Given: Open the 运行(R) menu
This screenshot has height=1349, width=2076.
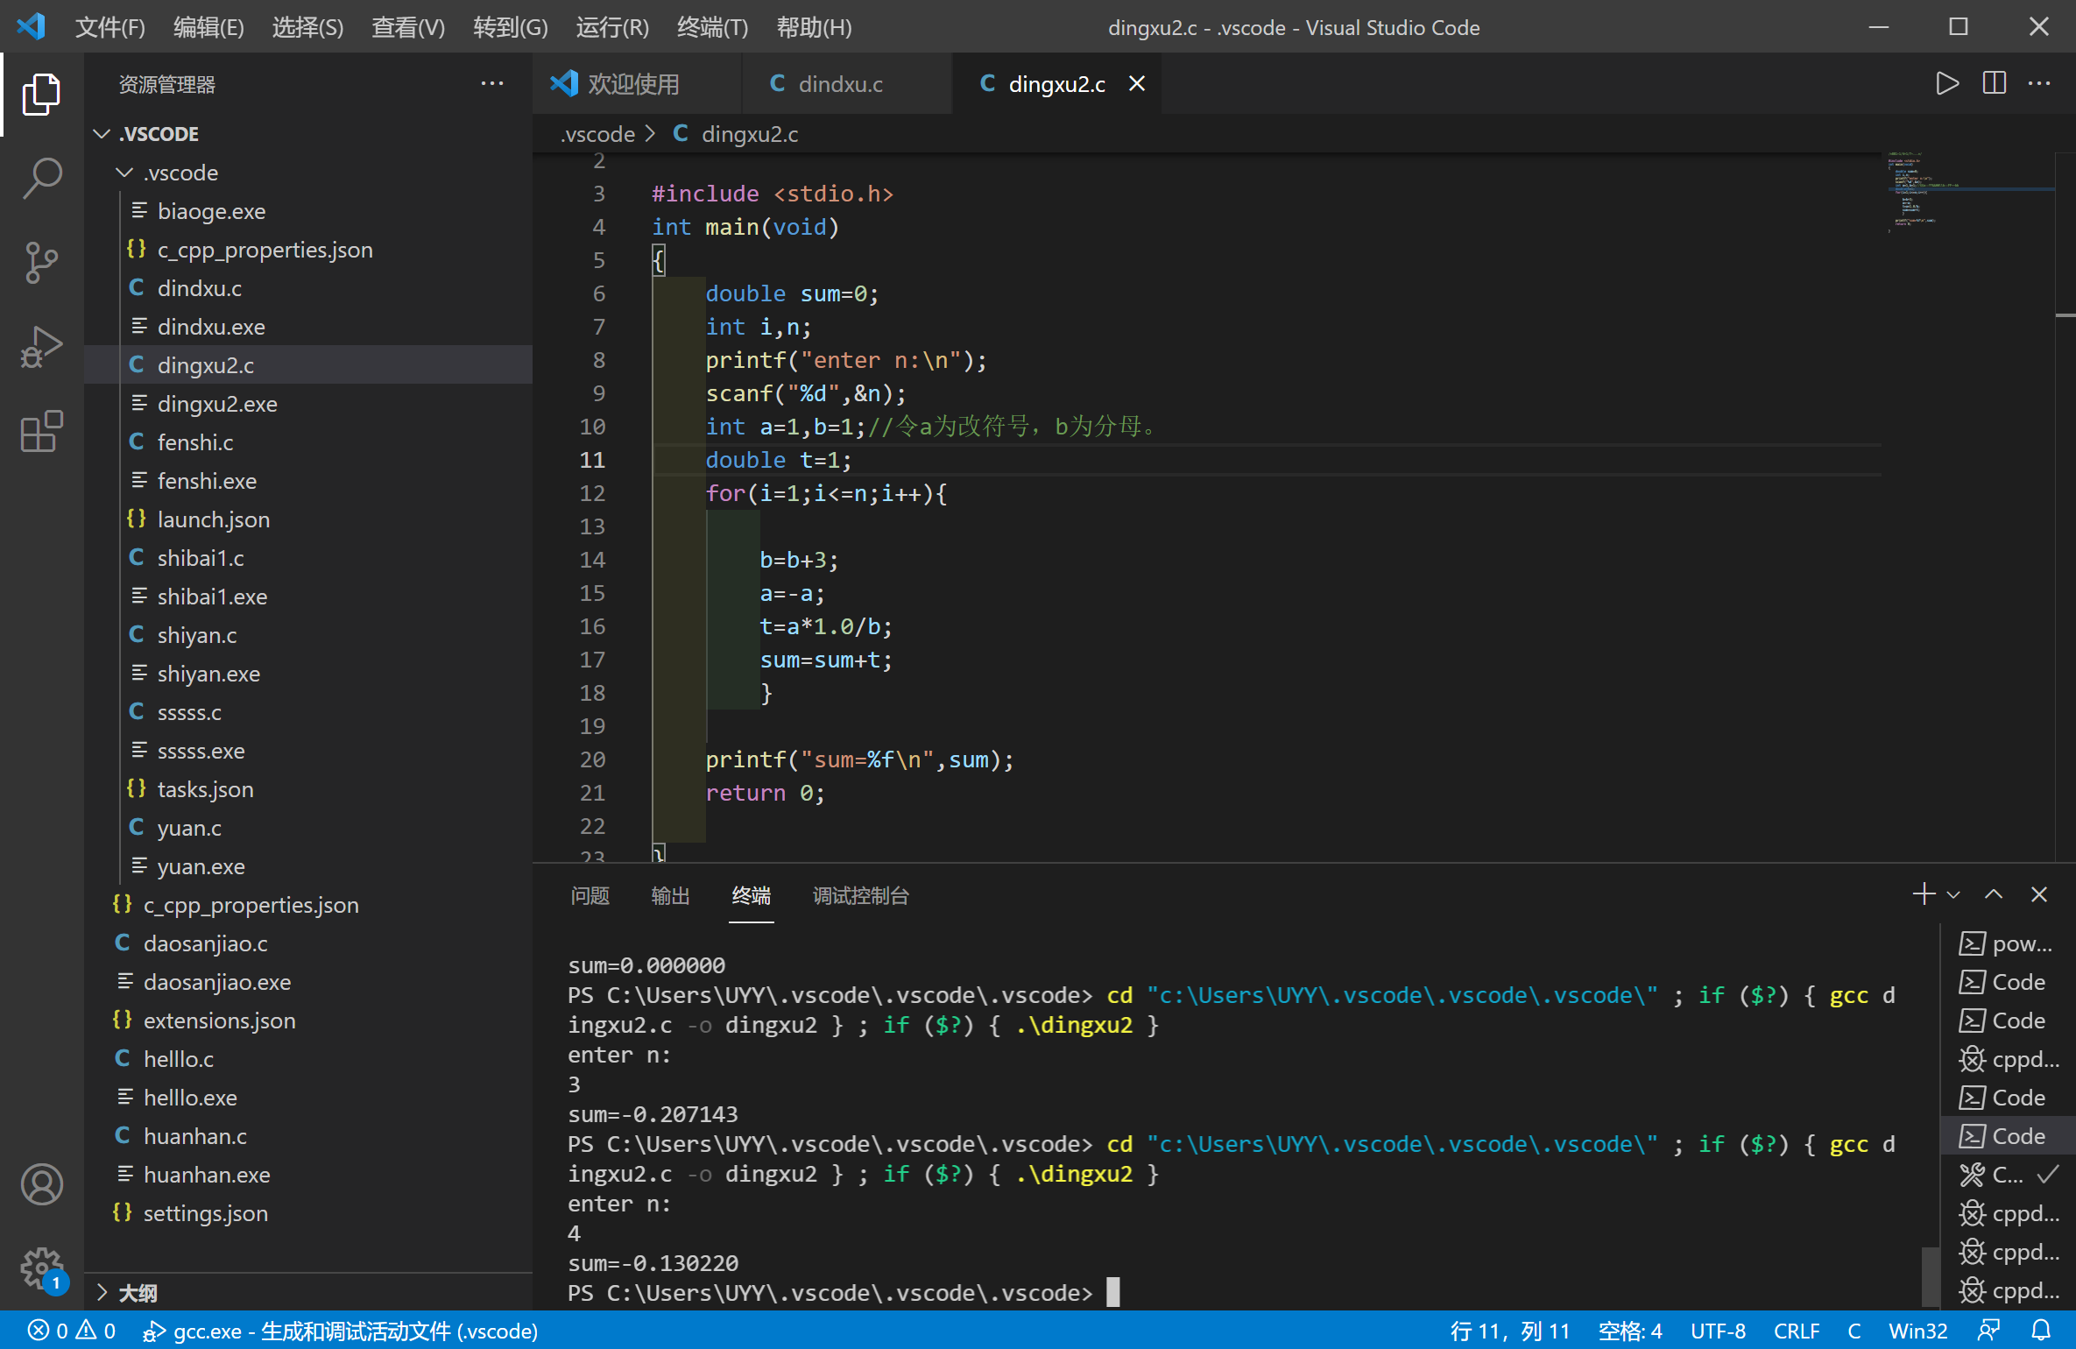Looking at the screenshot, I should pos(612,27).
